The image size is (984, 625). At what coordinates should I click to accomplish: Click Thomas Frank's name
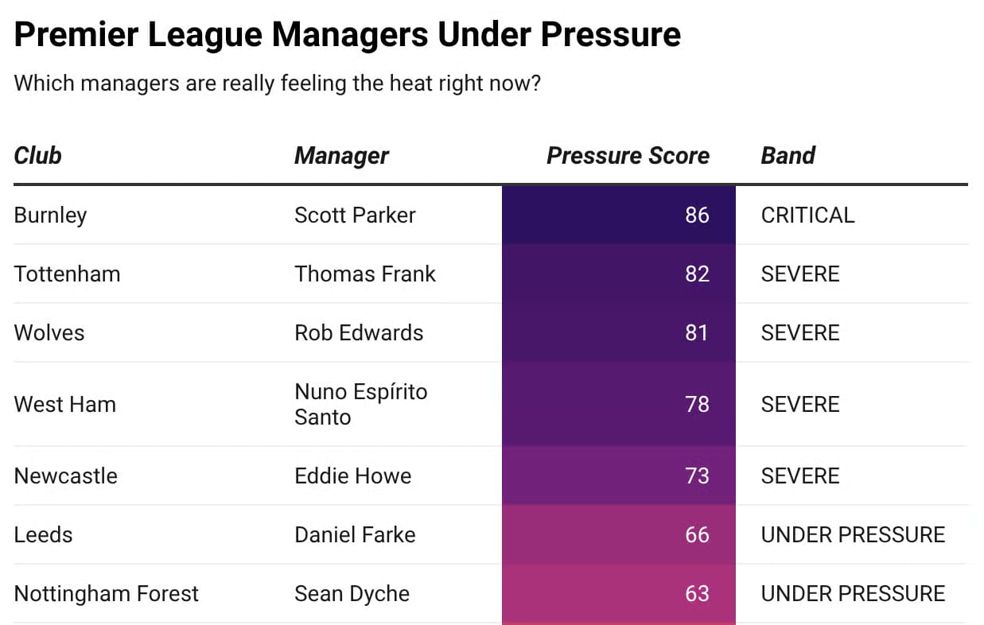365,274
